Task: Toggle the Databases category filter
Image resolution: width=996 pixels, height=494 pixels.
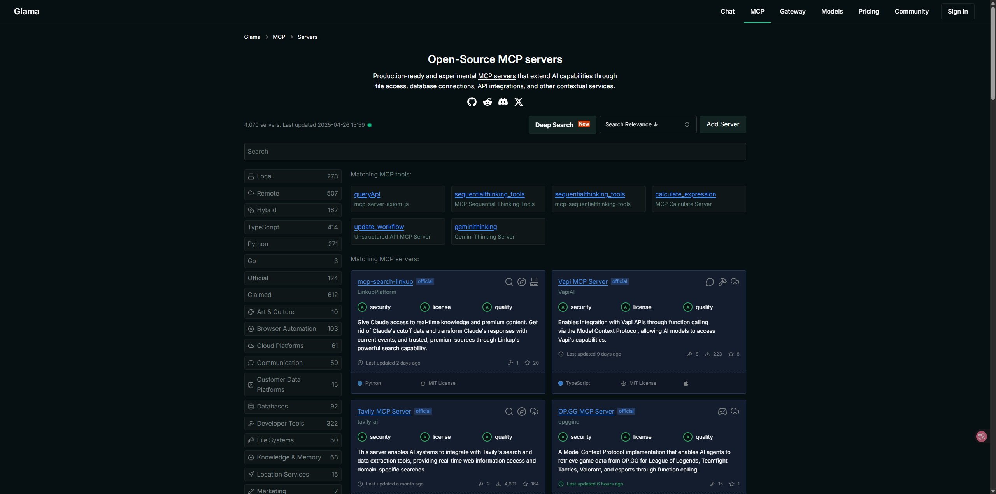Action: tap(293, 407)
